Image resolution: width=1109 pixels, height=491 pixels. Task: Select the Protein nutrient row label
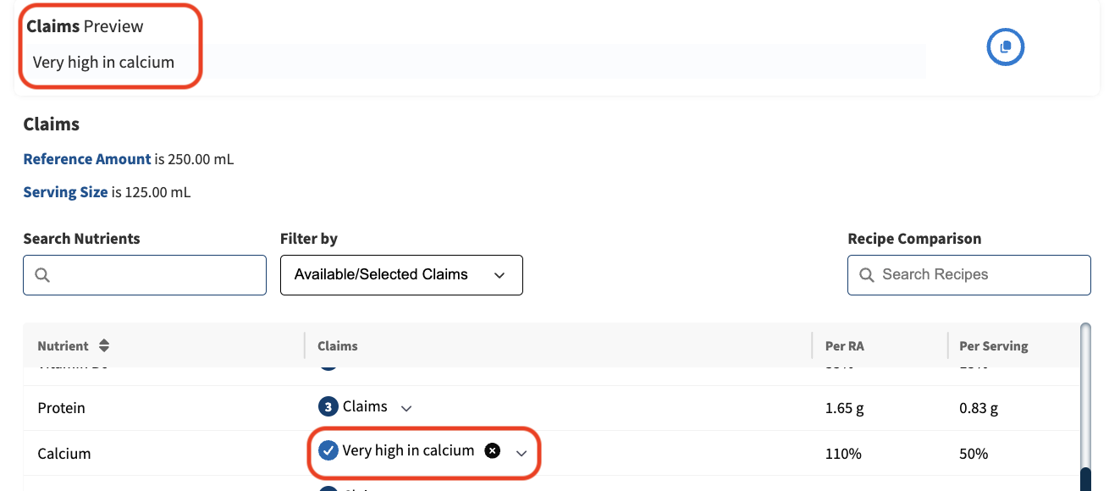click(x=62, y=408)
